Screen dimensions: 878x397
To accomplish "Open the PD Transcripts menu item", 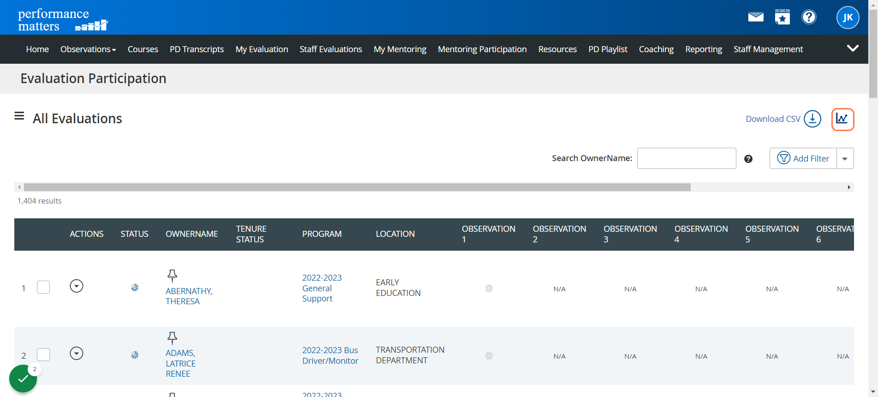I will point(197,49).
